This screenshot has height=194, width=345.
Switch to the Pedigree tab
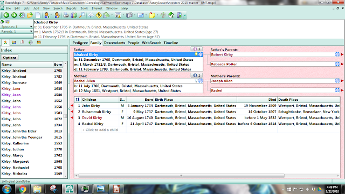click(80, 43)
